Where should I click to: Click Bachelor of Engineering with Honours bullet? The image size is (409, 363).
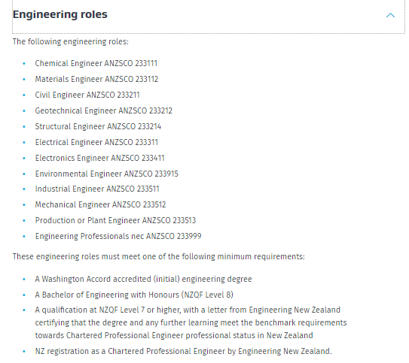134,295
